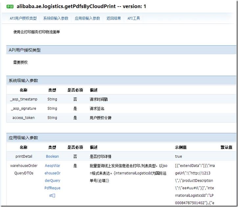This screenshot has height=207, width=238.
Task: Click 否 in the printDetail row
Action: click(75, 156)
